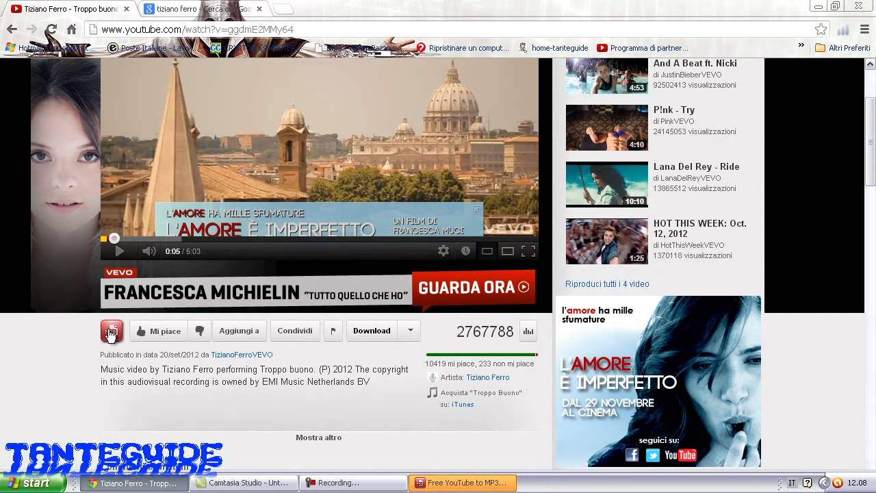Open the Tiziano Ferro artist link
Image resolution: width=876 pixels, height=493 pixels.
(x=487, y=377)
